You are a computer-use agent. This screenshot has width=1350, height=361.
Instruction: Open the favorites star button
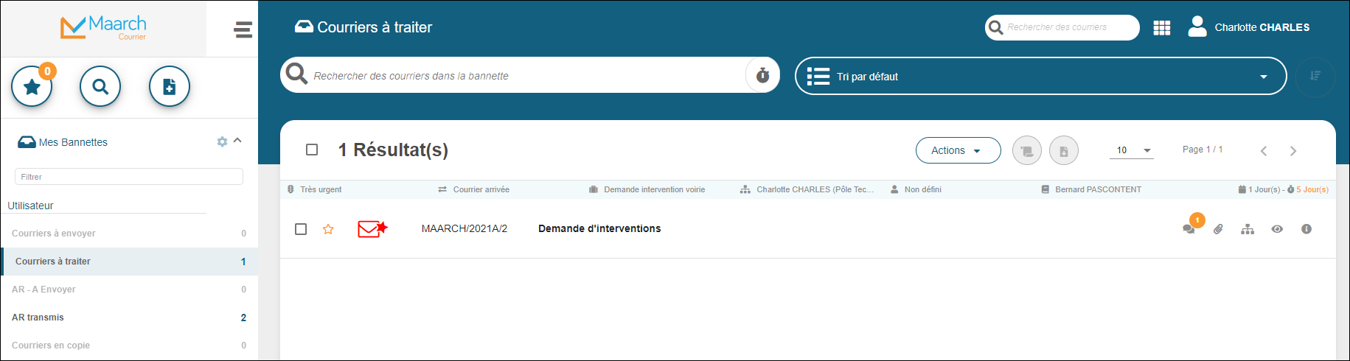[32, 87]
